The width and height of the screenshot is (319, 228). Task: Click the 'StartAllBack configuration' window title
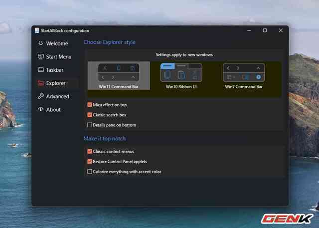click(65, 30)
